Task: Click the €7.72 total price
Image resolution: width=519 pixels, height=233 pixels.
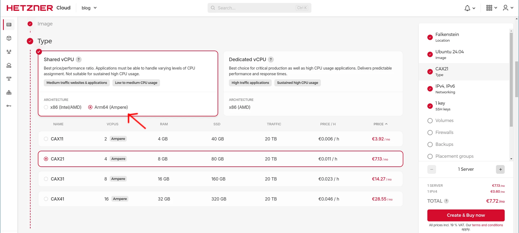Action: pos(495,201)
